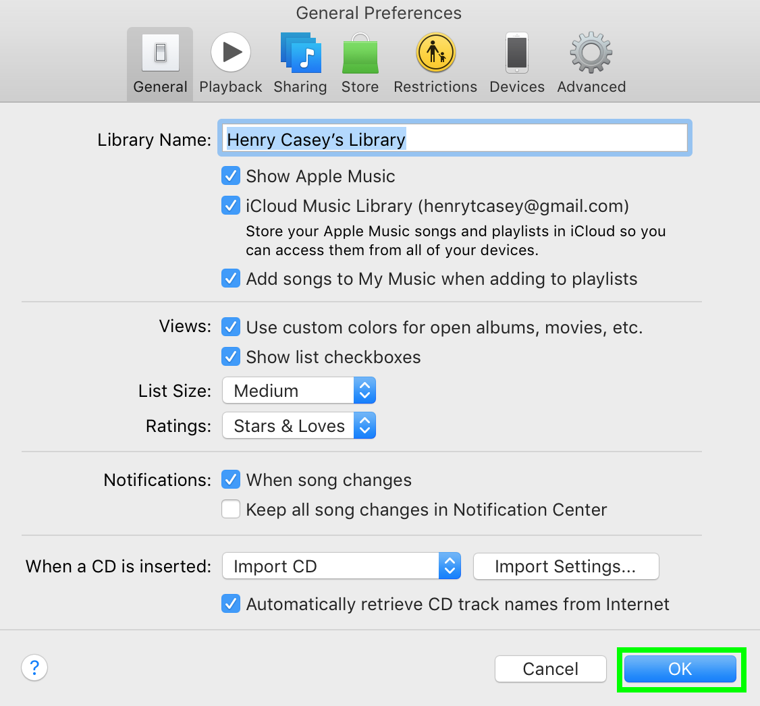Switch to the Store tab label
760x706 pixels.
[360, 87]
